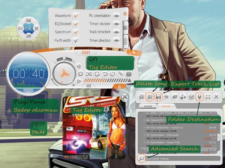Viewport: 225px width, 168px height.
Task: Toggle shuffle mode
Action: [89, 74]
